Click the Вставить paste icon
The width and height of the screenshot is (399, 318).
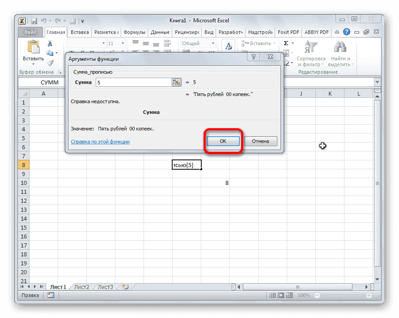pyautogui.click(x=34, y=47)
